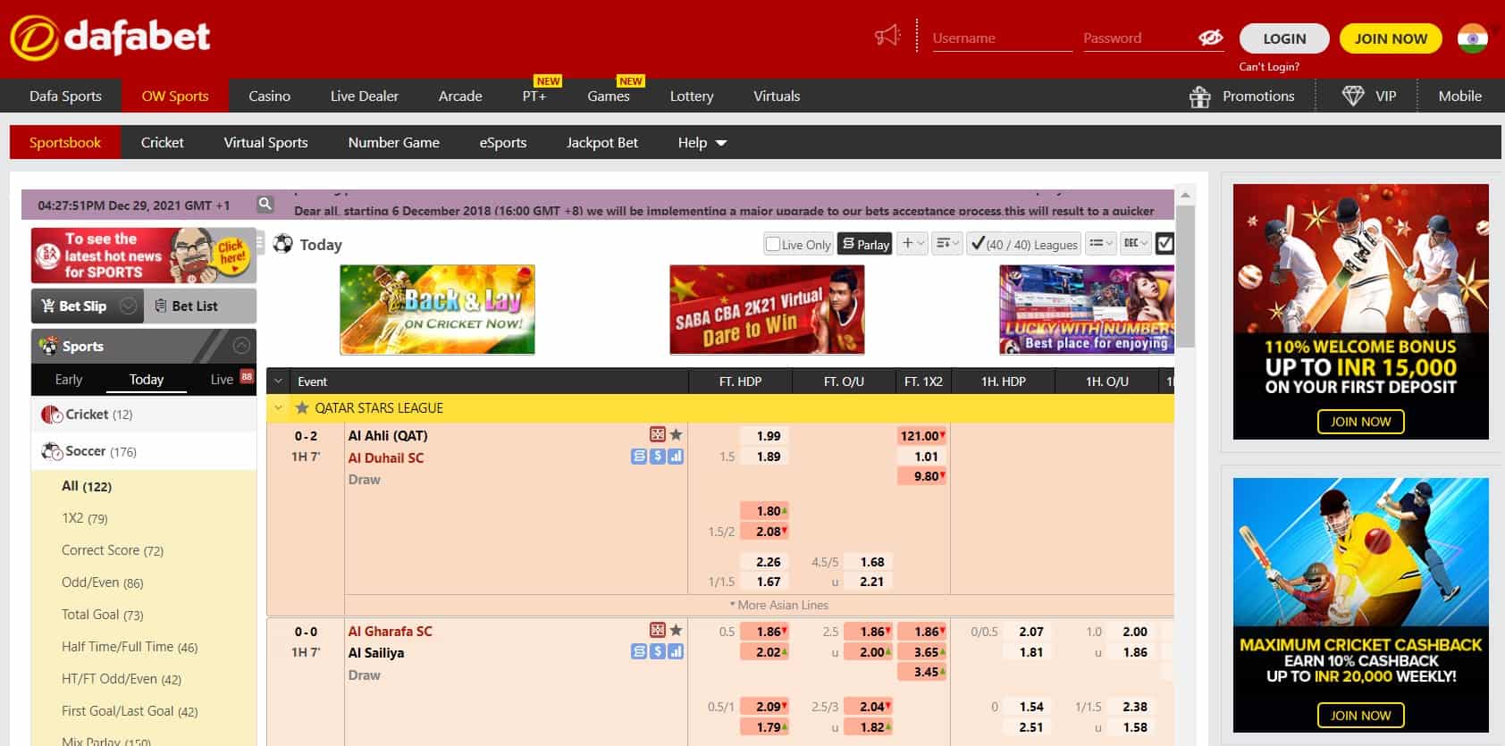Open scoreboard icon for Al Ahli match
The image size is (1505, 746).
pos(658,434)
